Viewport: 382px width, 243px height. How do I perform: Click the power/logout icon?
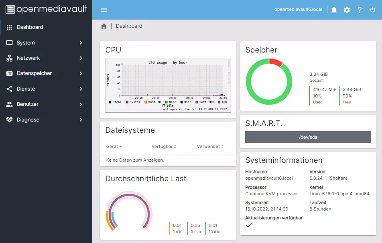[x=373, y=10]
